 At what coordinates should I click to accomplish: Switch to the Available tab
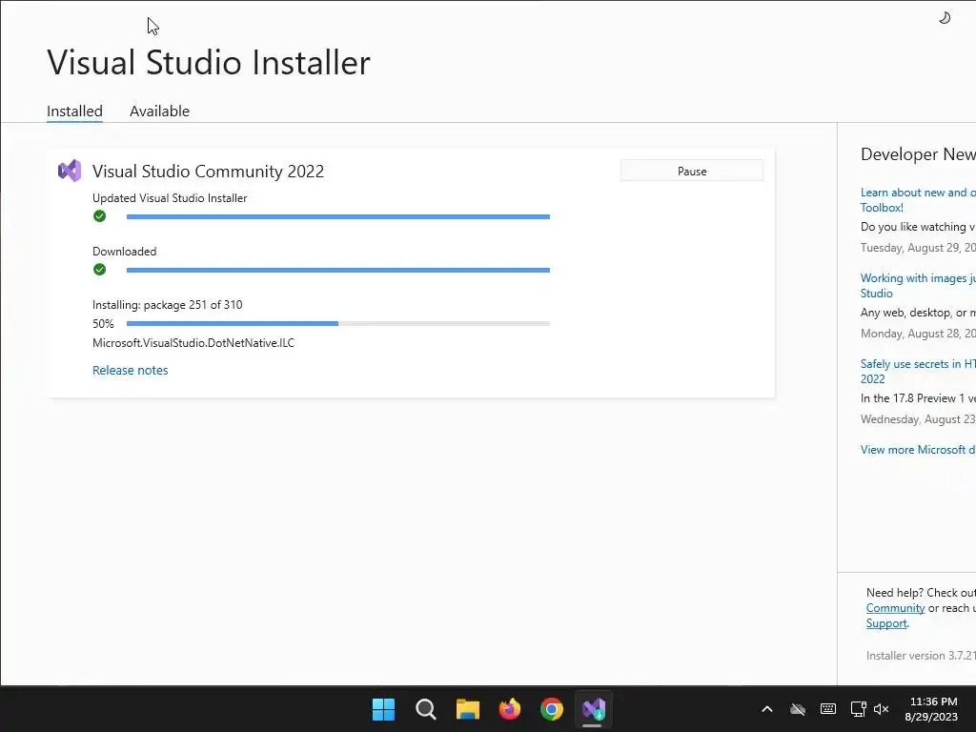pos(159,111)
